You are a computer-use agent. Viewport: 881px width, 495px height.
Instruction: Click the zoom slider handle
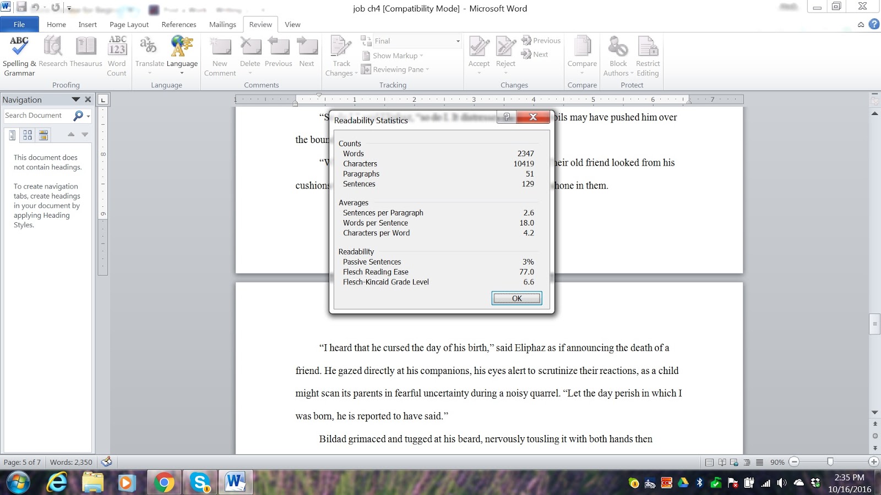pos(830,462)
